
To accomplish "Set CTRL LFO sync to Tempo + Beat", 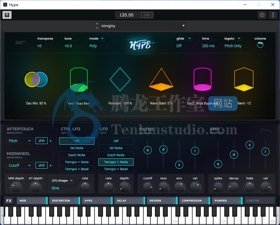I will coord(77,169).
